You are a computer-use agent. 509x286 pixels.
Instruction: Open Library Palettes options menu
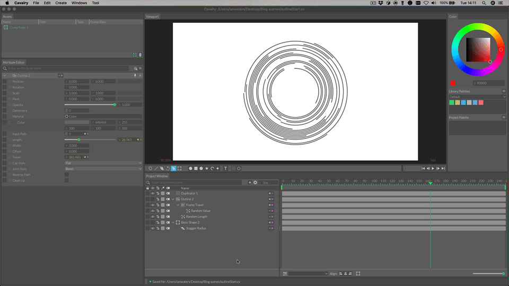[504, 91]
